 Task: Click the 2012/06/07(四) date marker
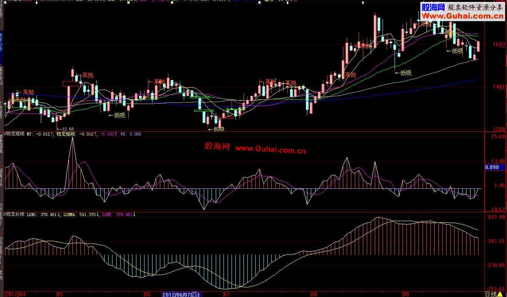coord(181,294)
